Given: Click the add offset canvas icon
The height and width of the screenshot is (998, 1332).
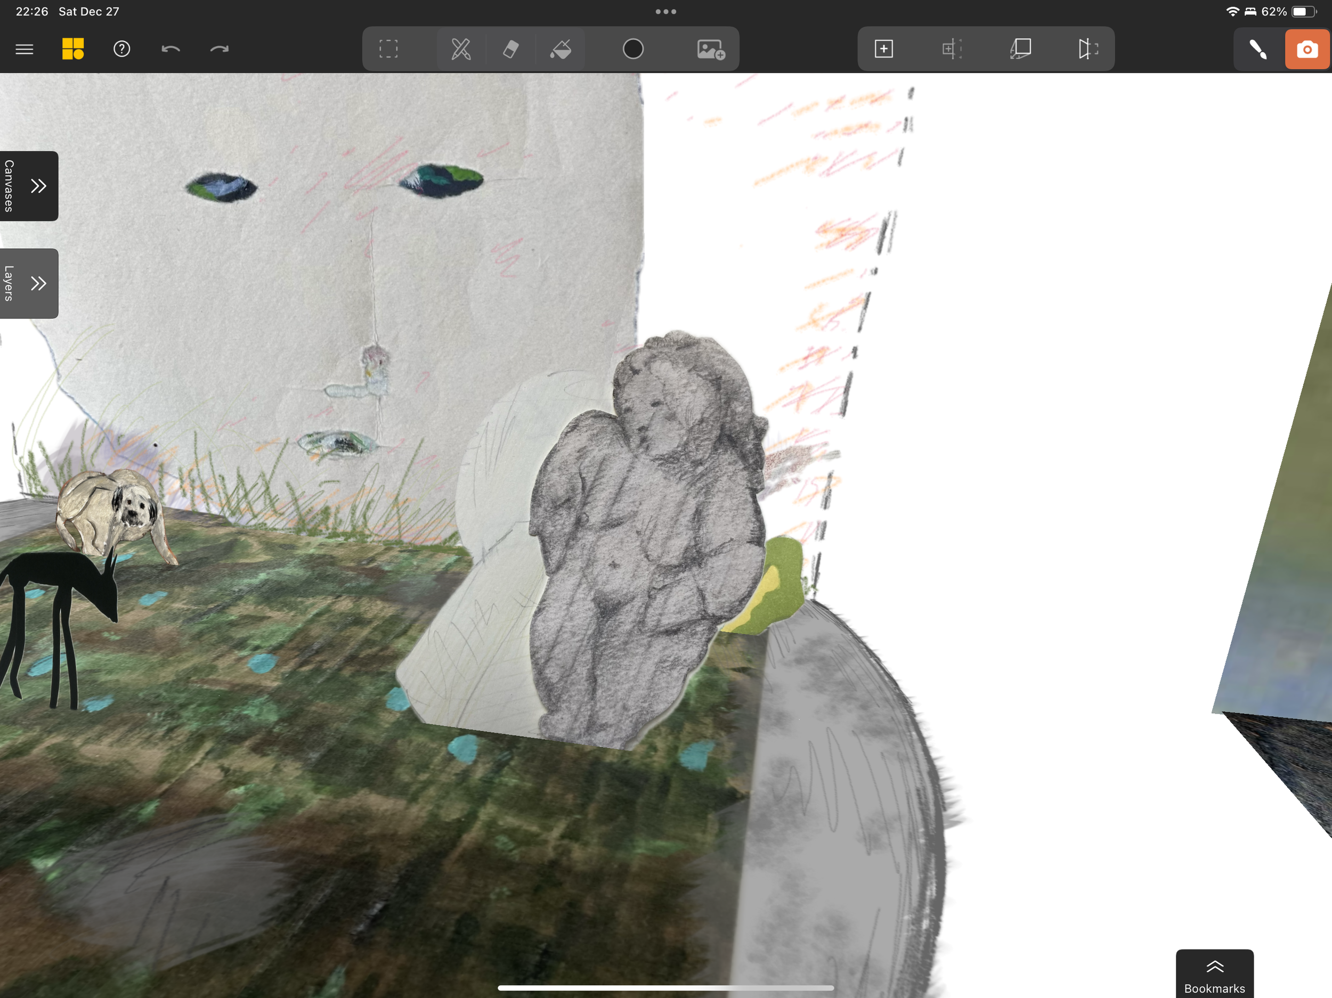Looking at the screenshot, I should click(952, 49).
